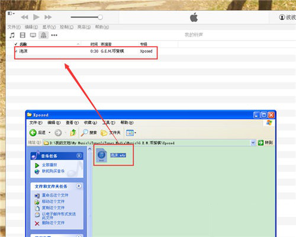Open the back history dropdown arrow

coord(50,132)
